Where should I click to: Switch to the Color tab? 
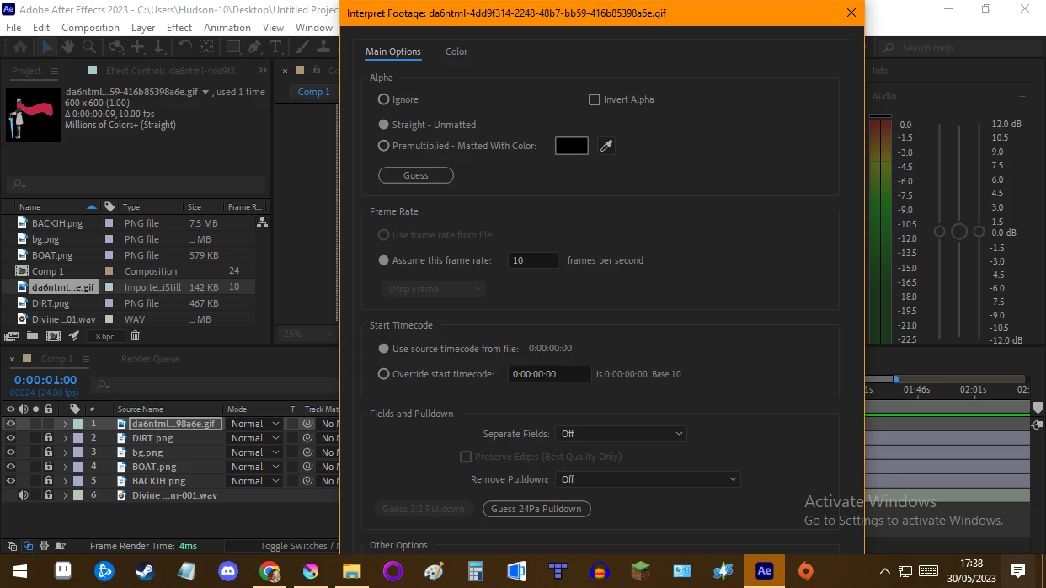point(456,51)
